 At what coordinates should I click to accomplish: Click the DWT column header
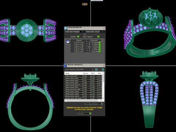tap(94, 73)
